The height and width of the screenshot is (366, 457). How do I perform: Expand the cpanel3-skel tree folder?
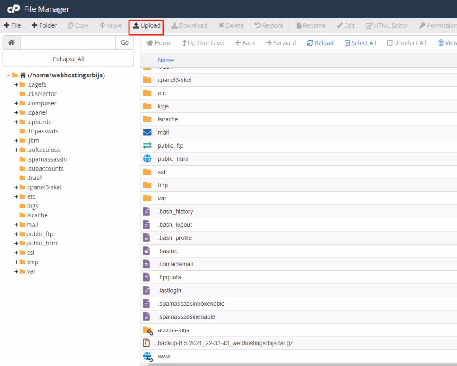[17, 187]
